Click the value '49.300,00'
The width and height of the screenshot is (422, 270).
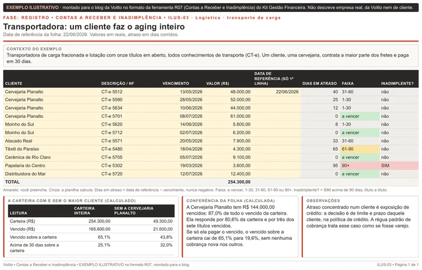(x=163, y=221)
